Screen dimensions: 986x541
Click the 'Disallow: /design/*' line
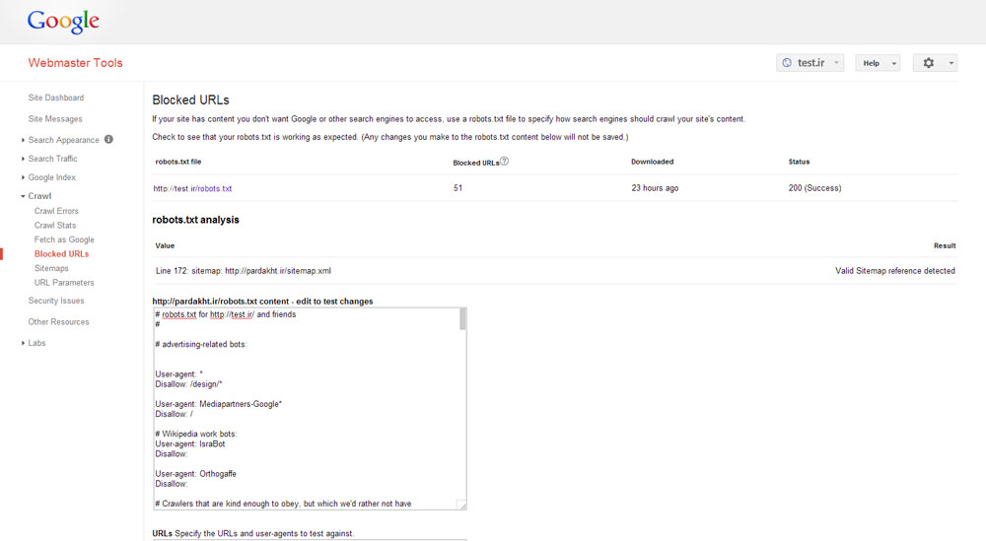pos(188,384)
